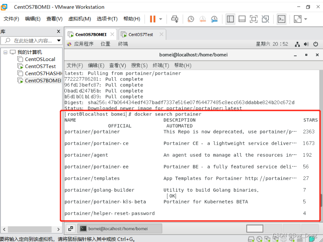Viewport: 323px width, 242px height.
Task: Open the terminal 终端(T) menu
Action: (x=161, y=65)
